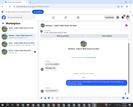Click the choose sticker icon

(49, 98)
